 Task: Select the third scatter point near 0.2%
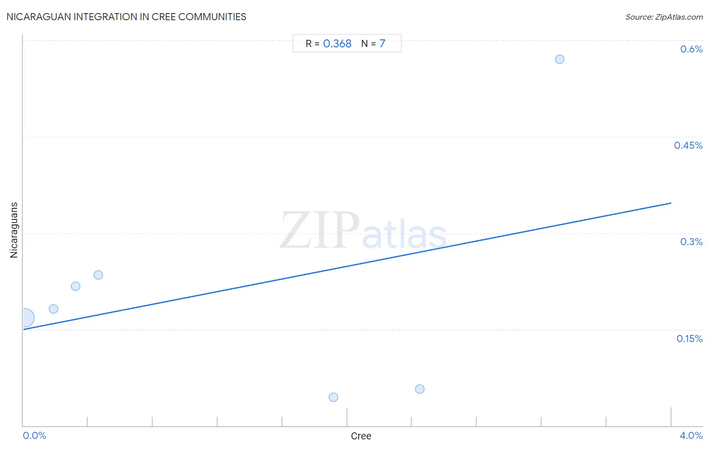point(76,287)
